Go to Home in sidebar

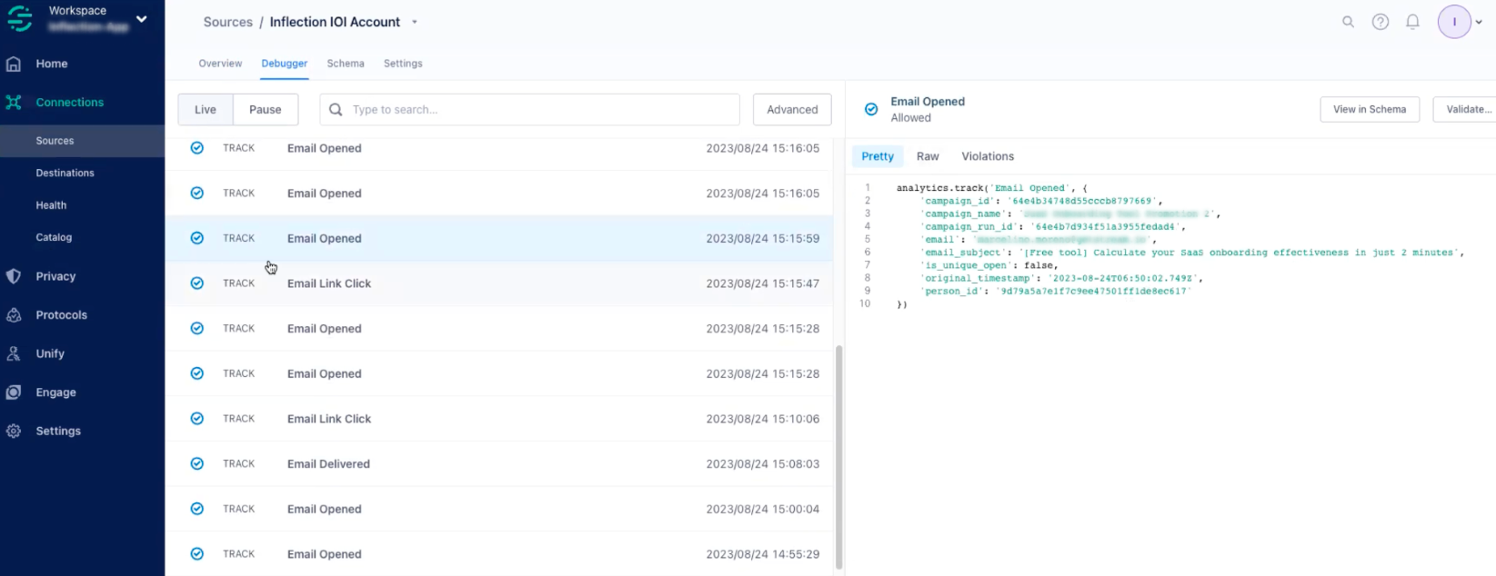tap(52, 64)
